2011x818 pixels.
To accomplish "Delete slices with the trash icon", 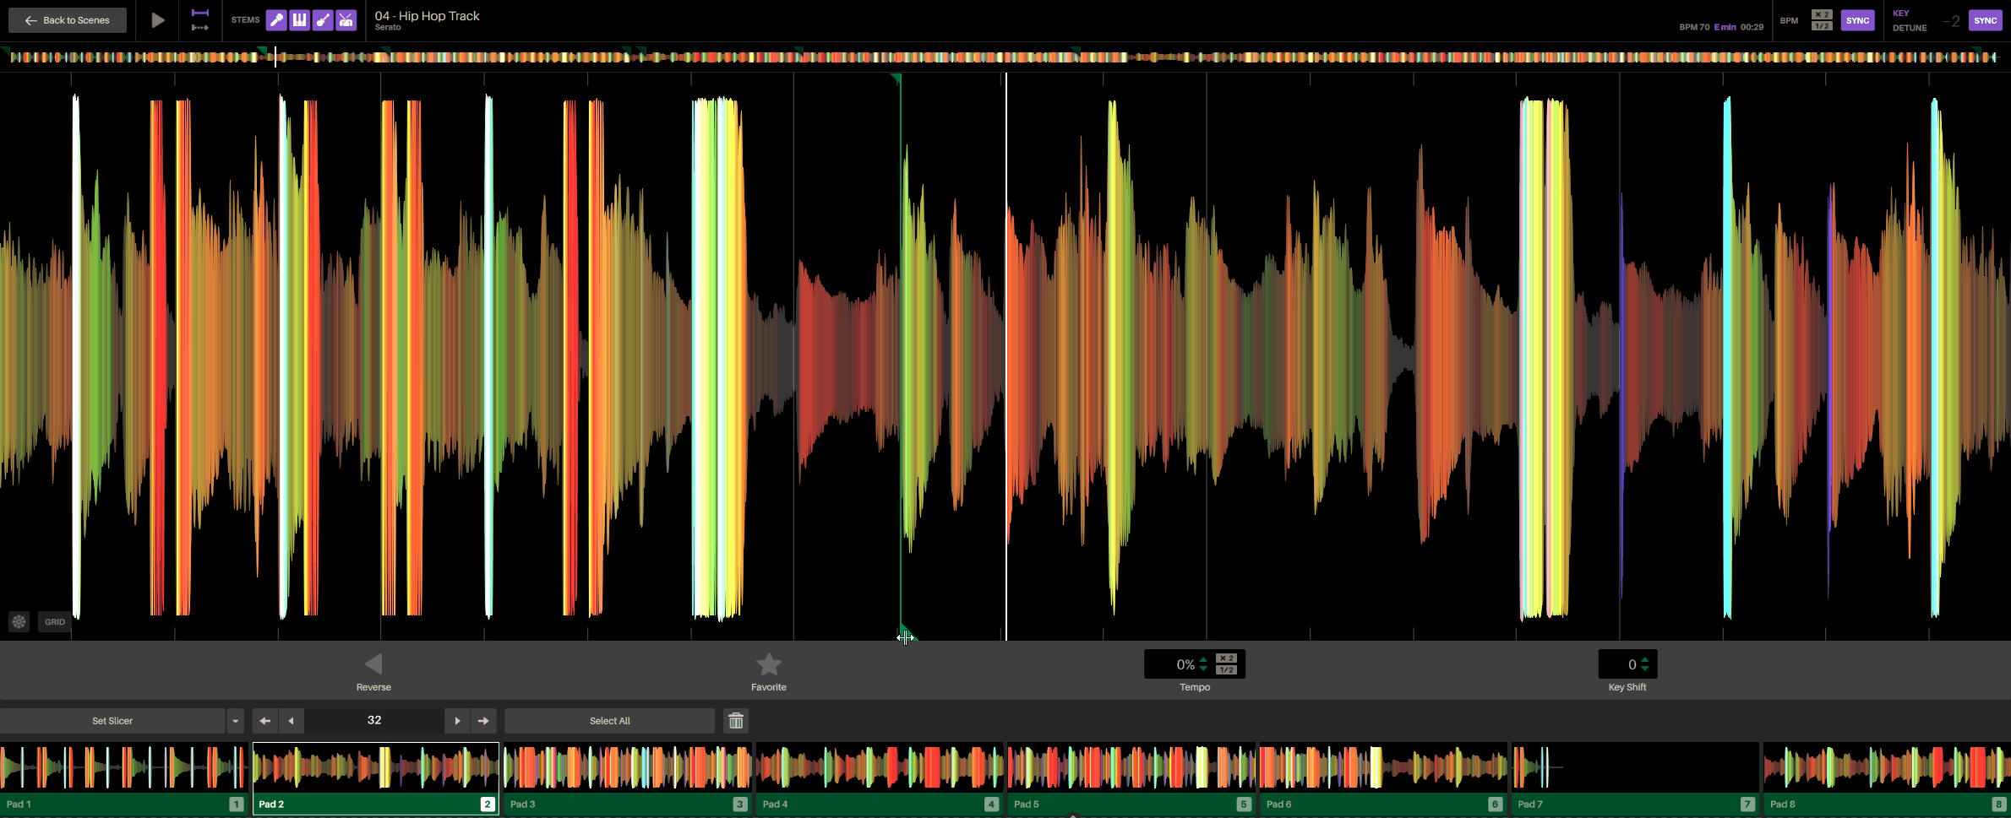I will tap(734, 720).
